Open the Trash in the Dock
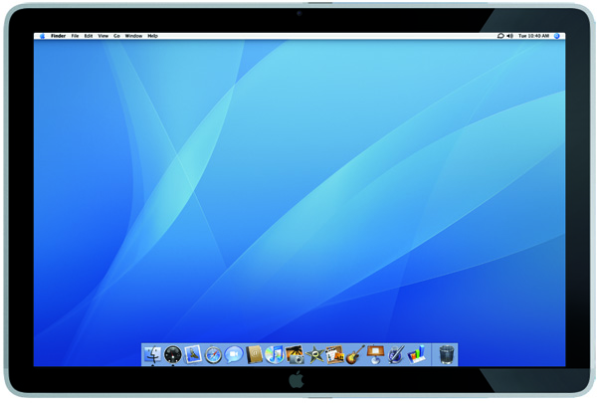The width and height of the screenshot is (597, 403). pos(446,354)
